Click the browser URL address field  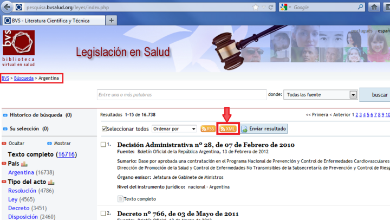point(138,7)
